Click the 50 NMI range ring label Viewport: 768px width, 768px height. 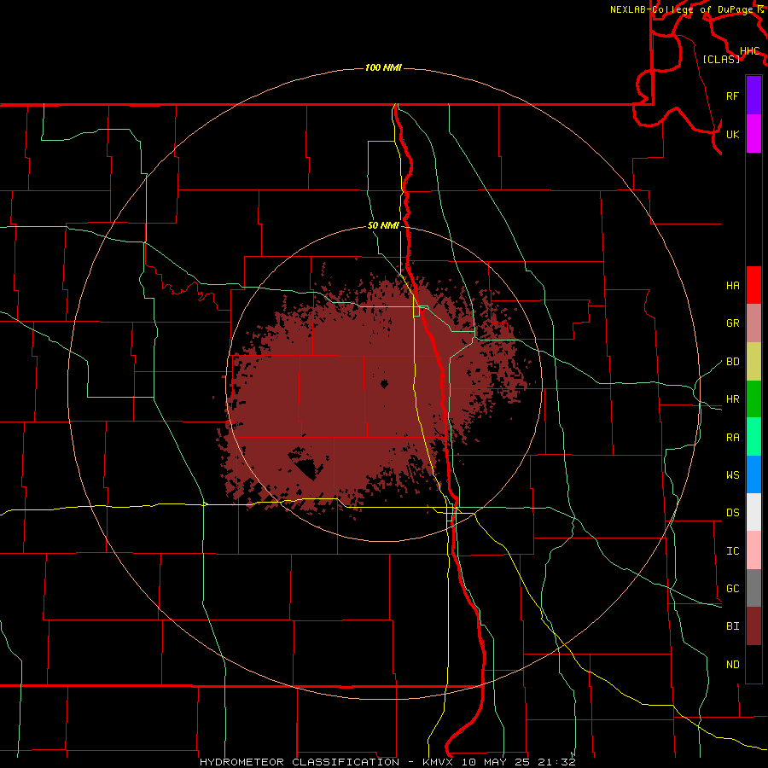tap(383, 226)
